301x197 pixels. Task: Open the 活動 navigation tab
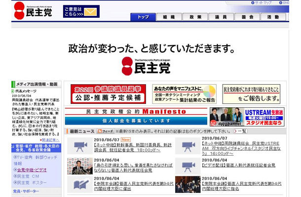[x=273, y=17]
